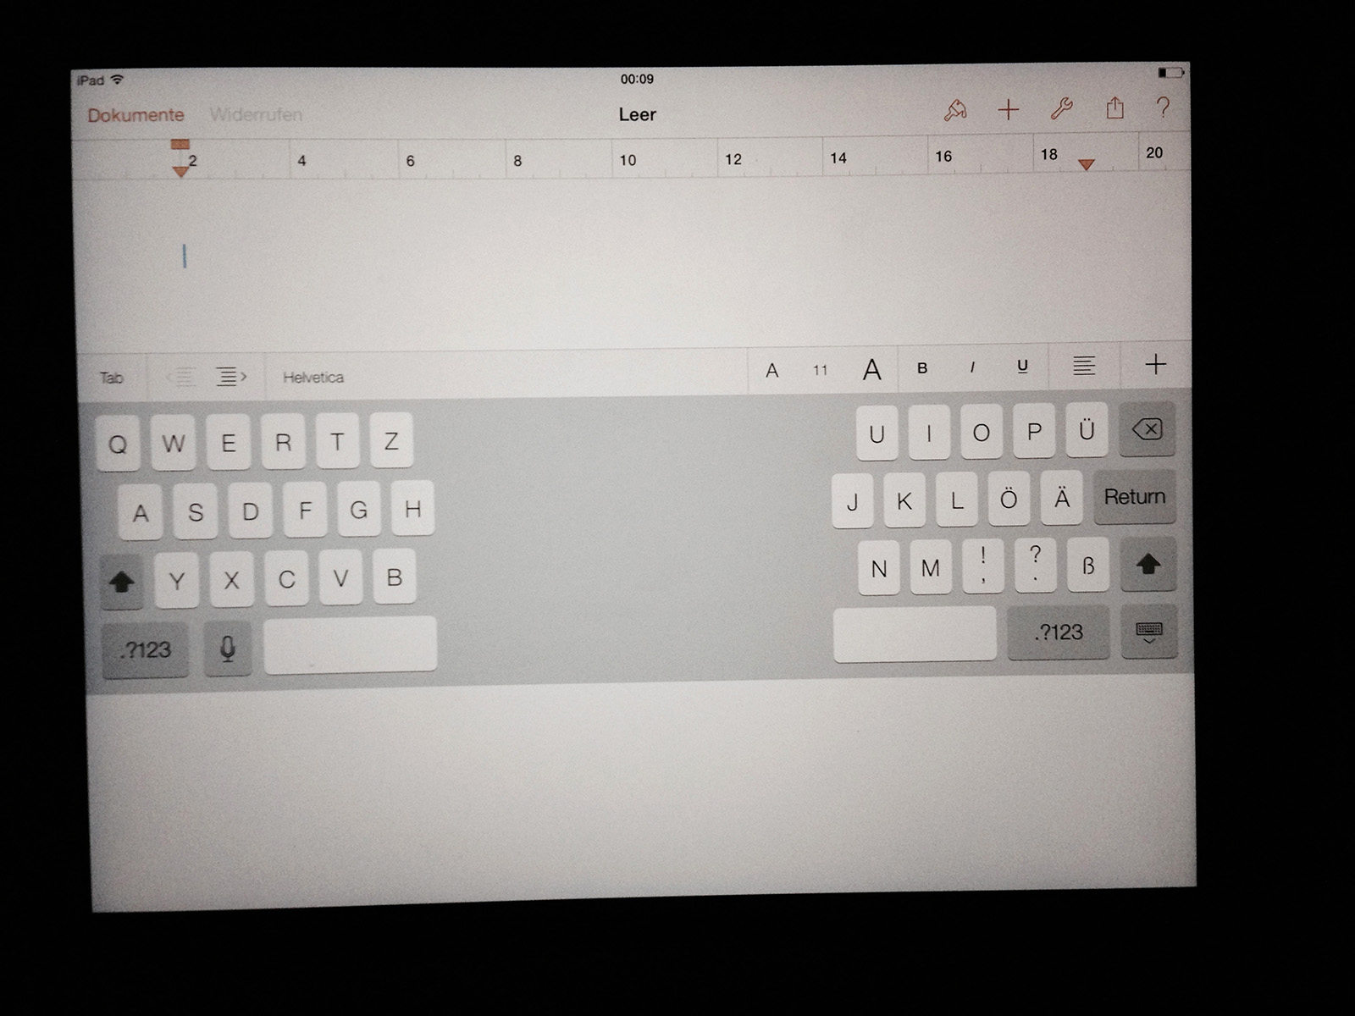Viewport: 1355px width, 1016px height.
Task: Tap plus at format bar end
Action: coord(1155,364)
